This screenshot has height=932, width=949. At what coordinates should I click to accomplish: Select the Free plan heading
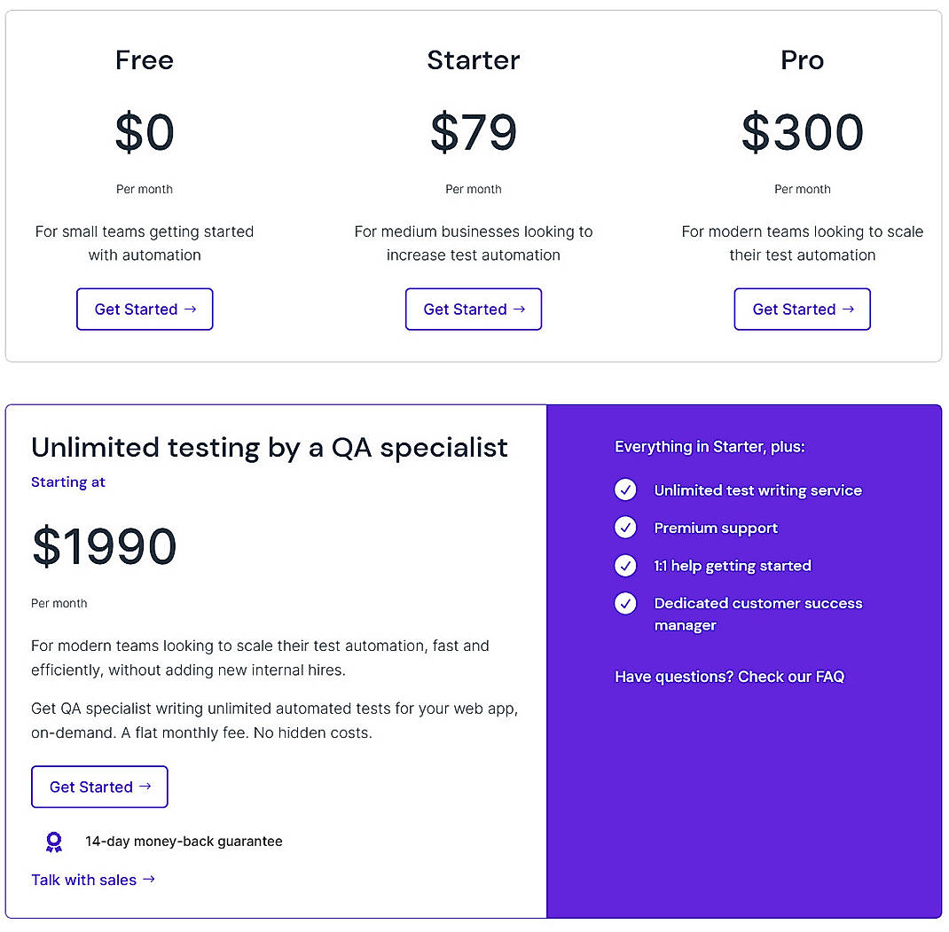pyautogui.click(x=144, y=60)
